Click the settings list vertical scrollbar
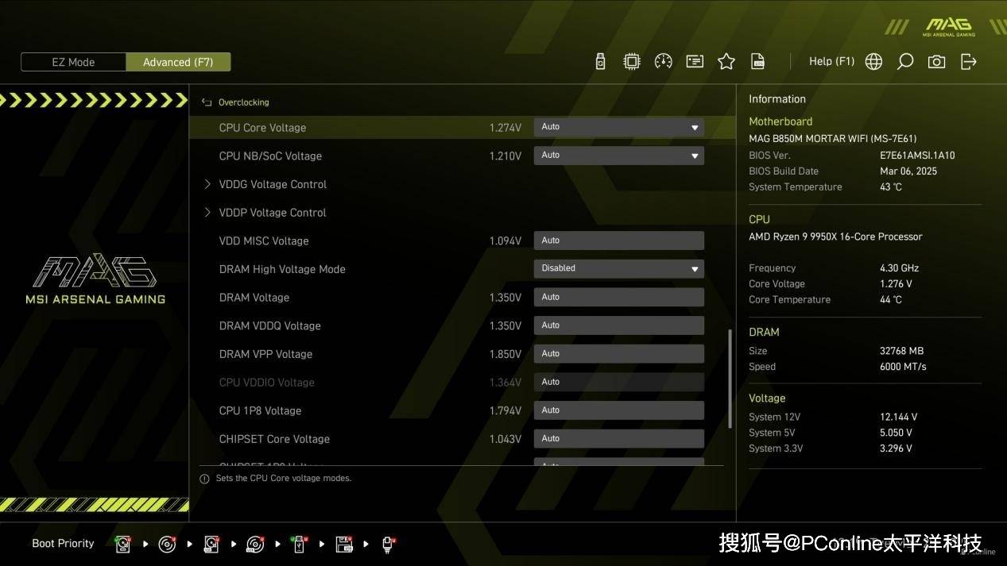 (x=730, y=379)
